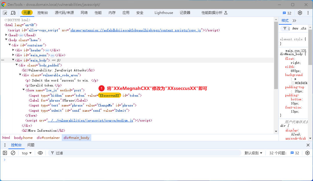Viewport: 313px width, 181px height.
Task: Select div#main_body in the breadcrumb bar
Action: (77, 138)
